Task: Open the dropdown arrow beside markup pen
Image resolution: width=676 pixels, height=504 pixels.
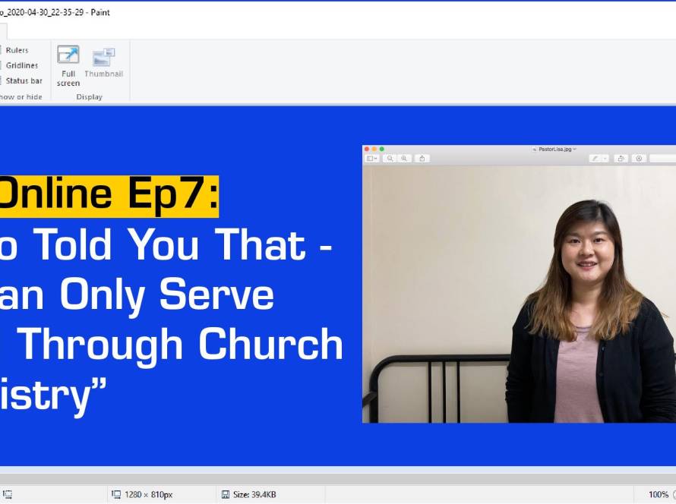Action: (x=605, y=159)
